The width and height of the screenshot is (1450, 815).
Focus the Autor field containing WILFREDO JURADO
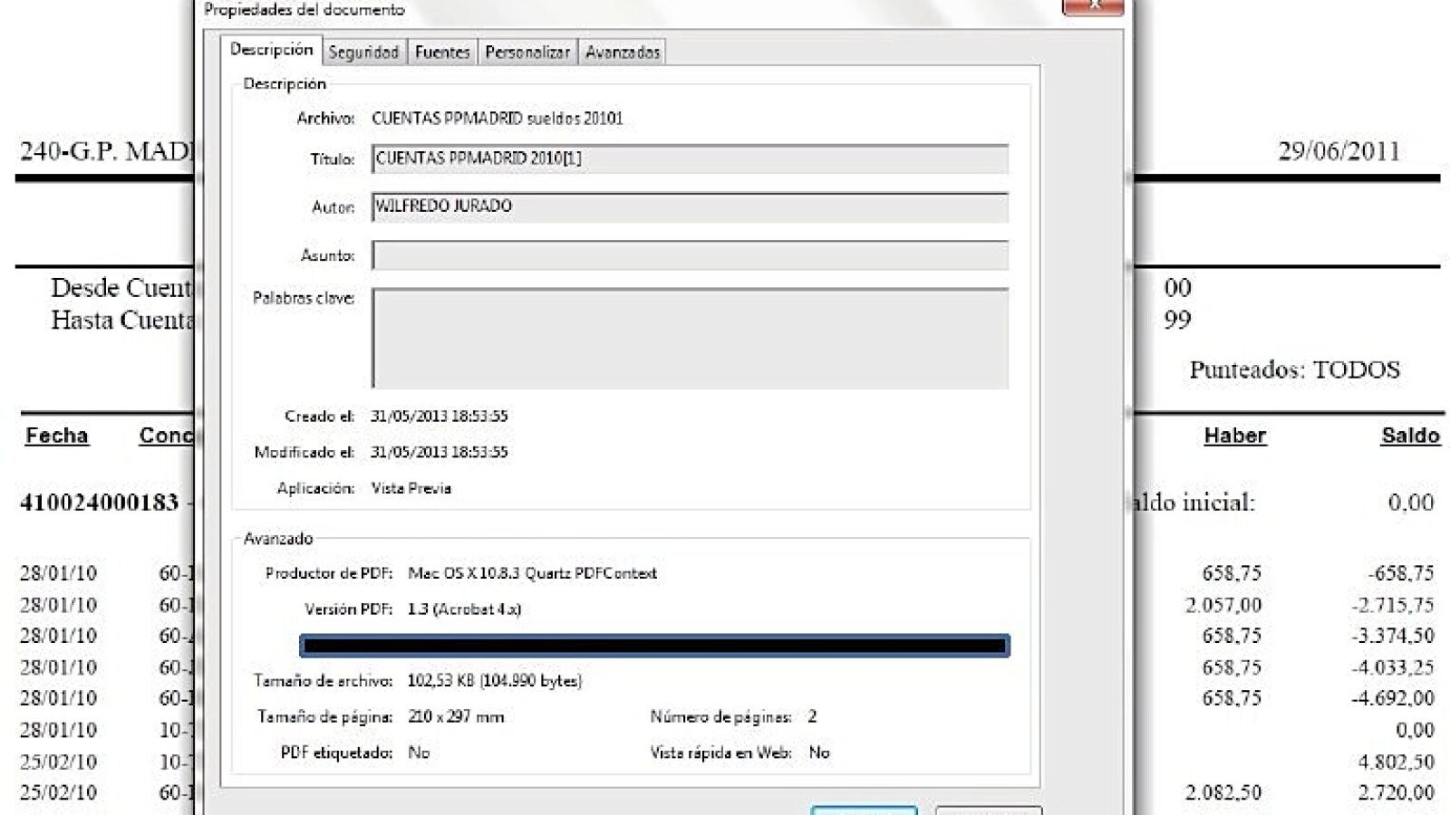689,206
